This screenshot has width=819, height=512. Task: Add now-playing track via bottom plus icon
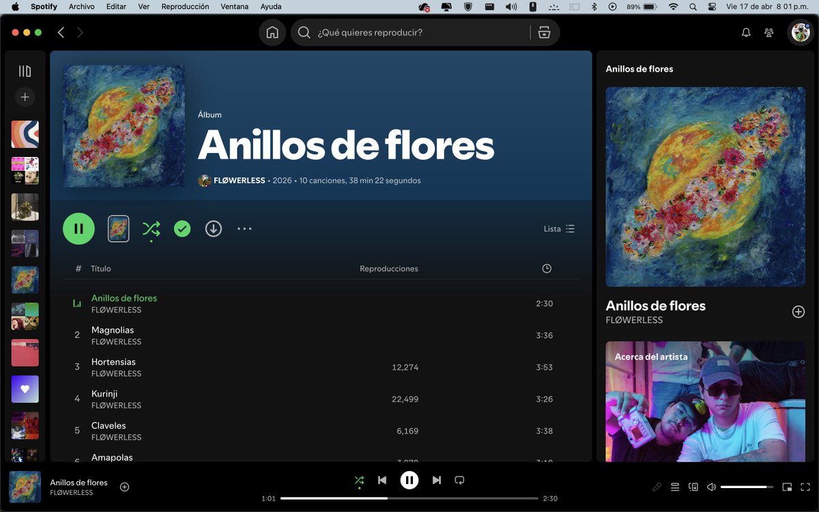(124, 487)
